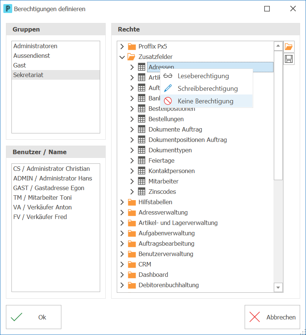Click the table icon next to Bestellungen
This screenshot has height=335, width=306.
[x=142, y=119]
